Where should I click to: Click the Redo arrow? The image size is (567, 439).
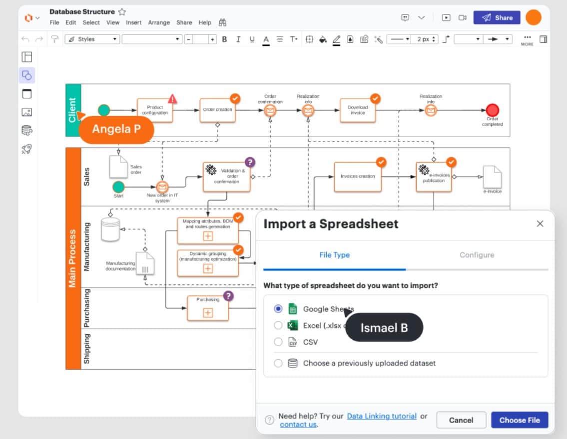click(x=39, y=39)
